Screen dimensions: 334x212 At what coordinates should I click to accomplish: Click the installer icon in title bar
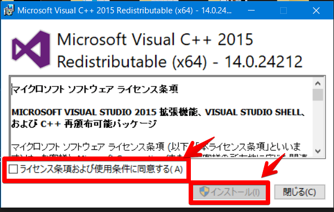pyautogui.click(x=9, y=10)
